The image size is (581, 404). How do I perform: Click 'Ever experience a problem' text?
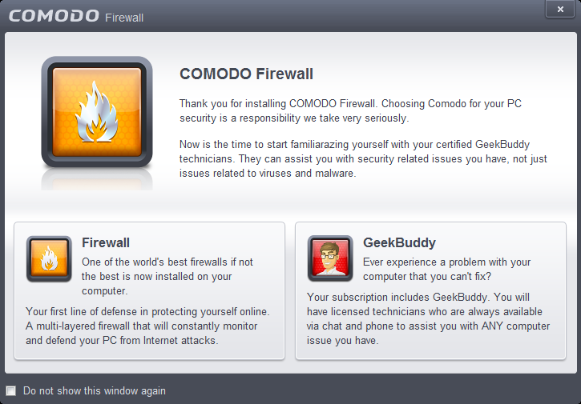(x=447, y=269)
